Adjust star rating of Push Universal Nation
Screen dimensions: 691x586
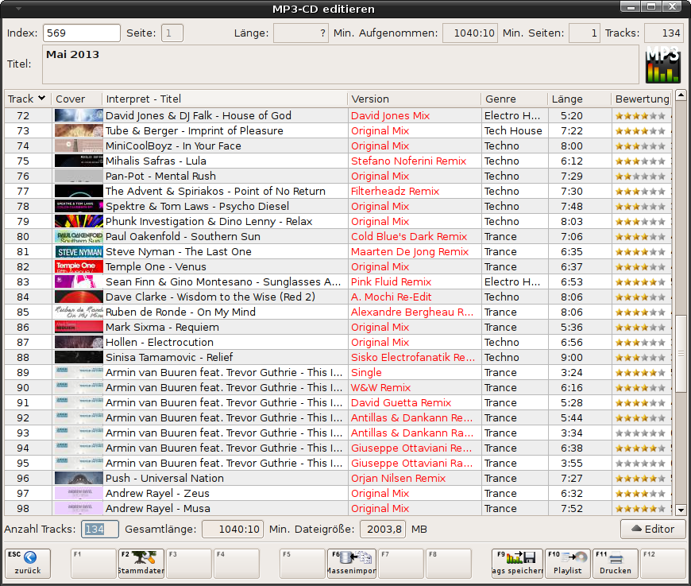click(640, 479)
